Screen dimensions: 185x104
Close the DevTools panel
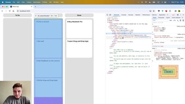click(x=183, y=15)
